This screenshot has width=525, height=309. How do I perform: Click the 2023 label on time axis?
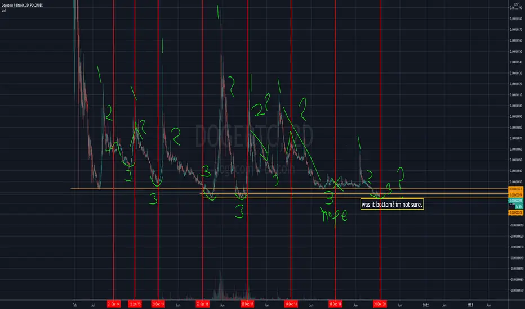click(470, 305)
